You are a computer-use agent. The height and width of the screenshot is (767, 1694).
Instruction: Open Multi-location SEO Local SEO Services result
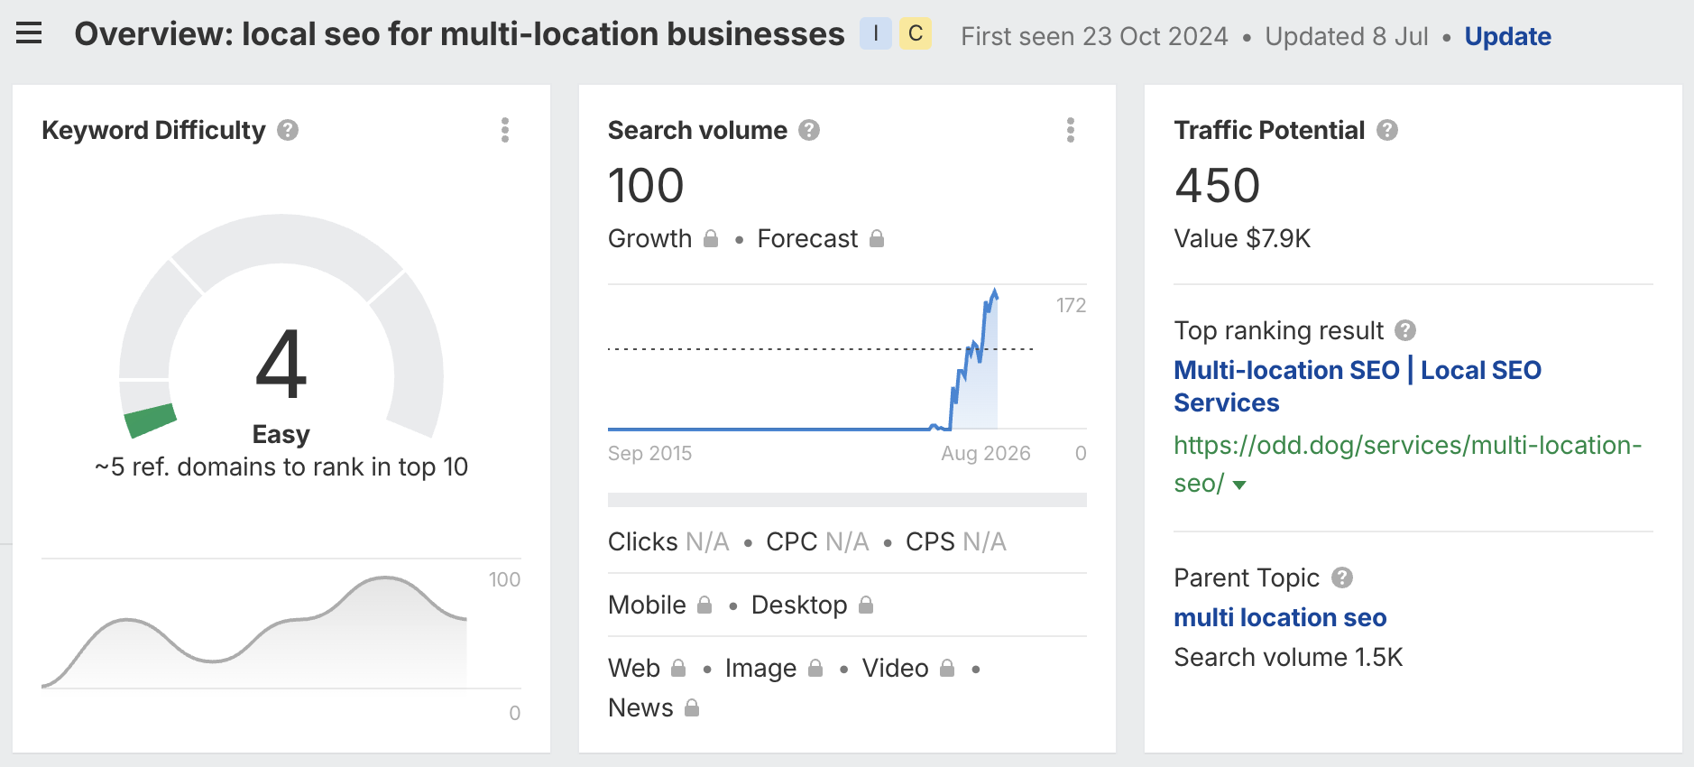coord(1358,386)
